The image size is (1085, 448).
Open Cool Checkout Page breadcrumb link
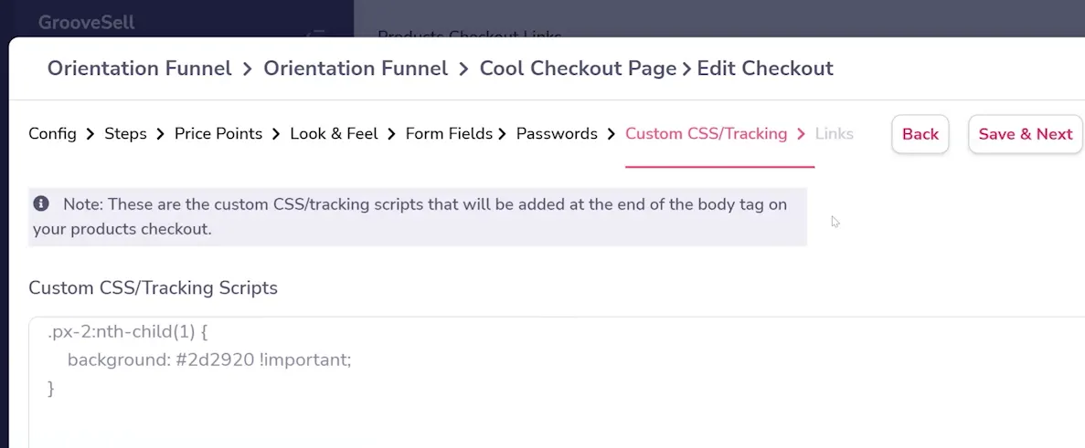(578, 69)
